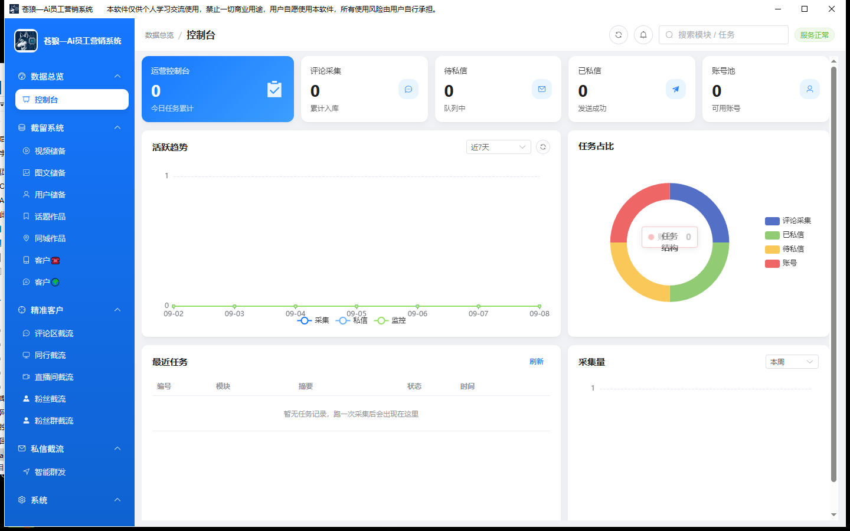This screenshot has width=850, height=531.
Task: Click the 待私信 envelope icon
Action: (542, 89)
